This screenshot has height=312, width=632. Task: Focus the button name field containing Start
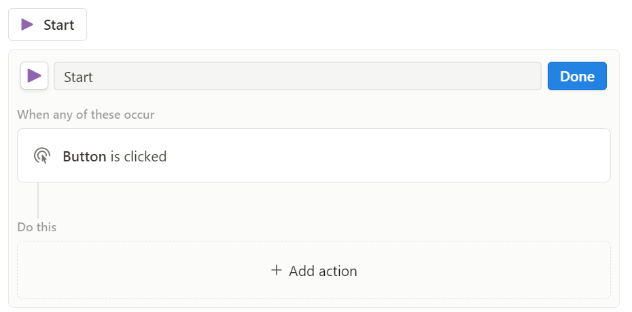pyautogui.click(x=298, y=76)
